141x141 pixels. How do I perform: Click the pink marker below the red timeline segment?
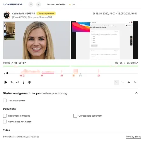click(42, 76)
